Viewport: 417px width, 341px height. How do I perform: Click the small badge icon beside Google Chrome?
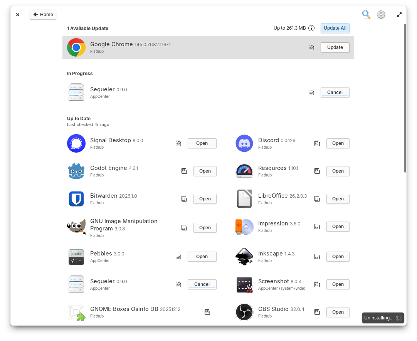pyautogui.click(x=311, y=47)
